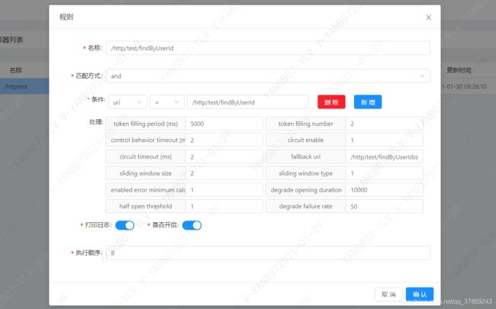The image size is (496, 309).
Task: Click the sliding window type label
Action: (x=305, y=173)
